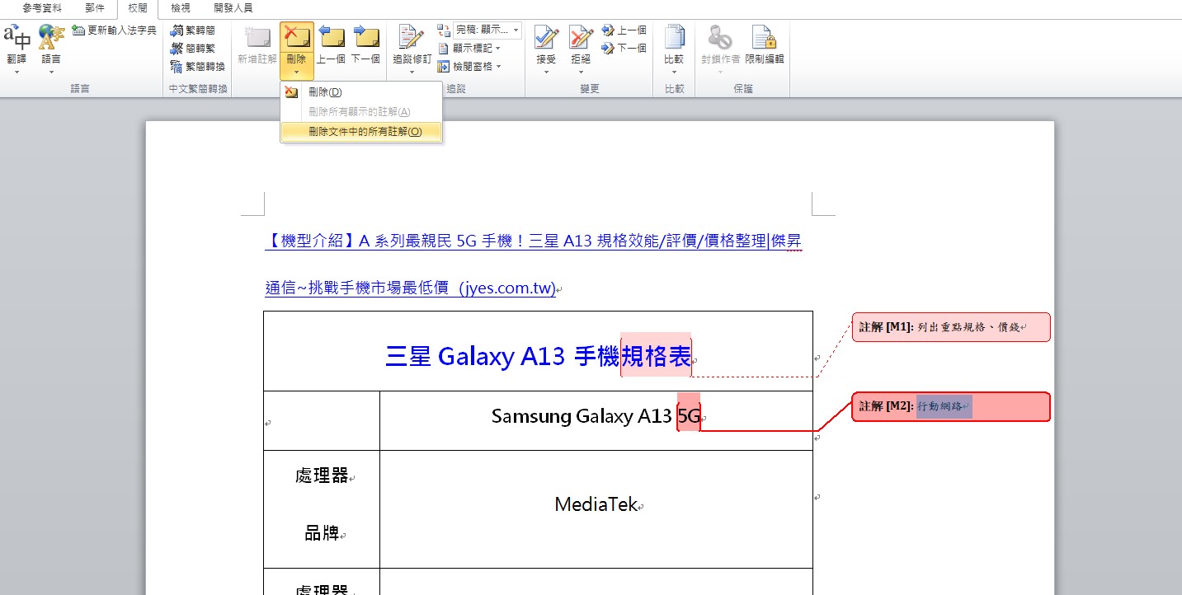Expand the 刪除 button dropdown arrow
Image resolution: width=1182 pixels, height=595 pixels.
point(296,73)
